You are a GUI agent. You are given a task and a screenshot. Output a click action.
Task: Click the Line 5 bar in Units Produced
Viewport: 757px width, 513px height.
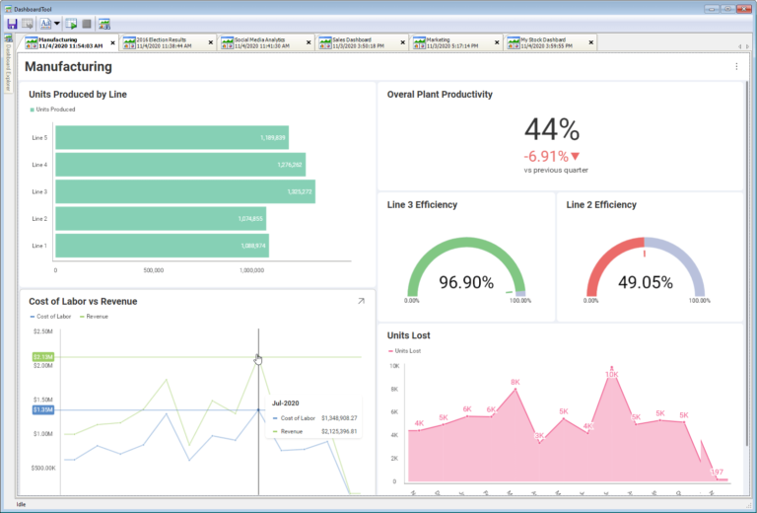pyautogui.click(x=172, y=138)
